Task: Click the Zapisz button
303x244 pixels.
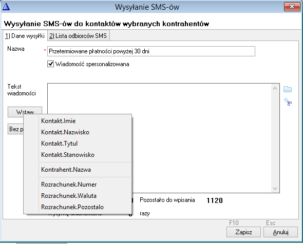Action: click(x=243, y=232)
